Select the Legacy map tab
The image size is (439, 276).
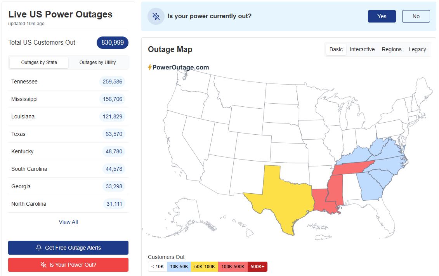tap(417, 49)
